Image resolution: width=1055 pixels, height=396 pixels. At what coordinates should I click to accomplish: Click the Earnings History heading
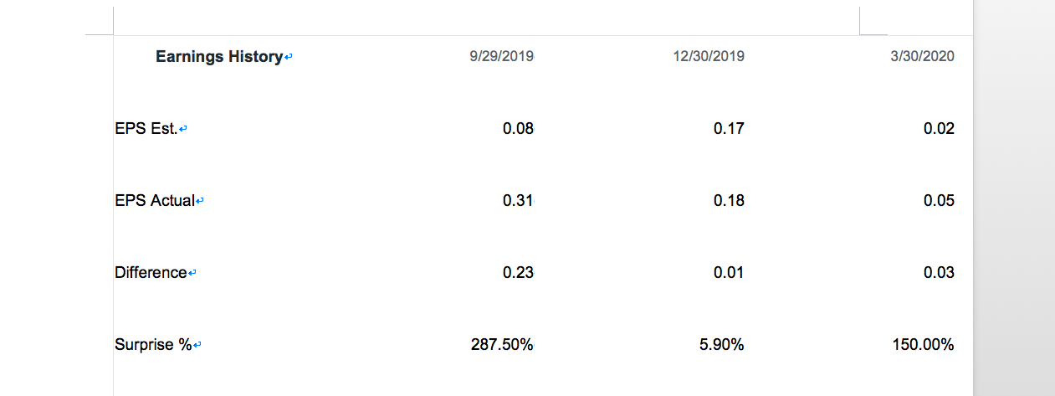pyautogui.click(x=219, y=57)
